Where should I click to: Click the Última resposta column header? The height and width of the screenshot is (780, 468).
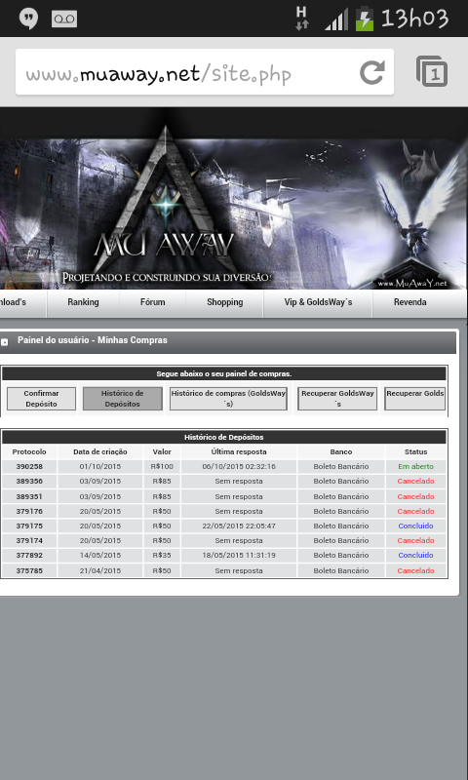point(239,451)
